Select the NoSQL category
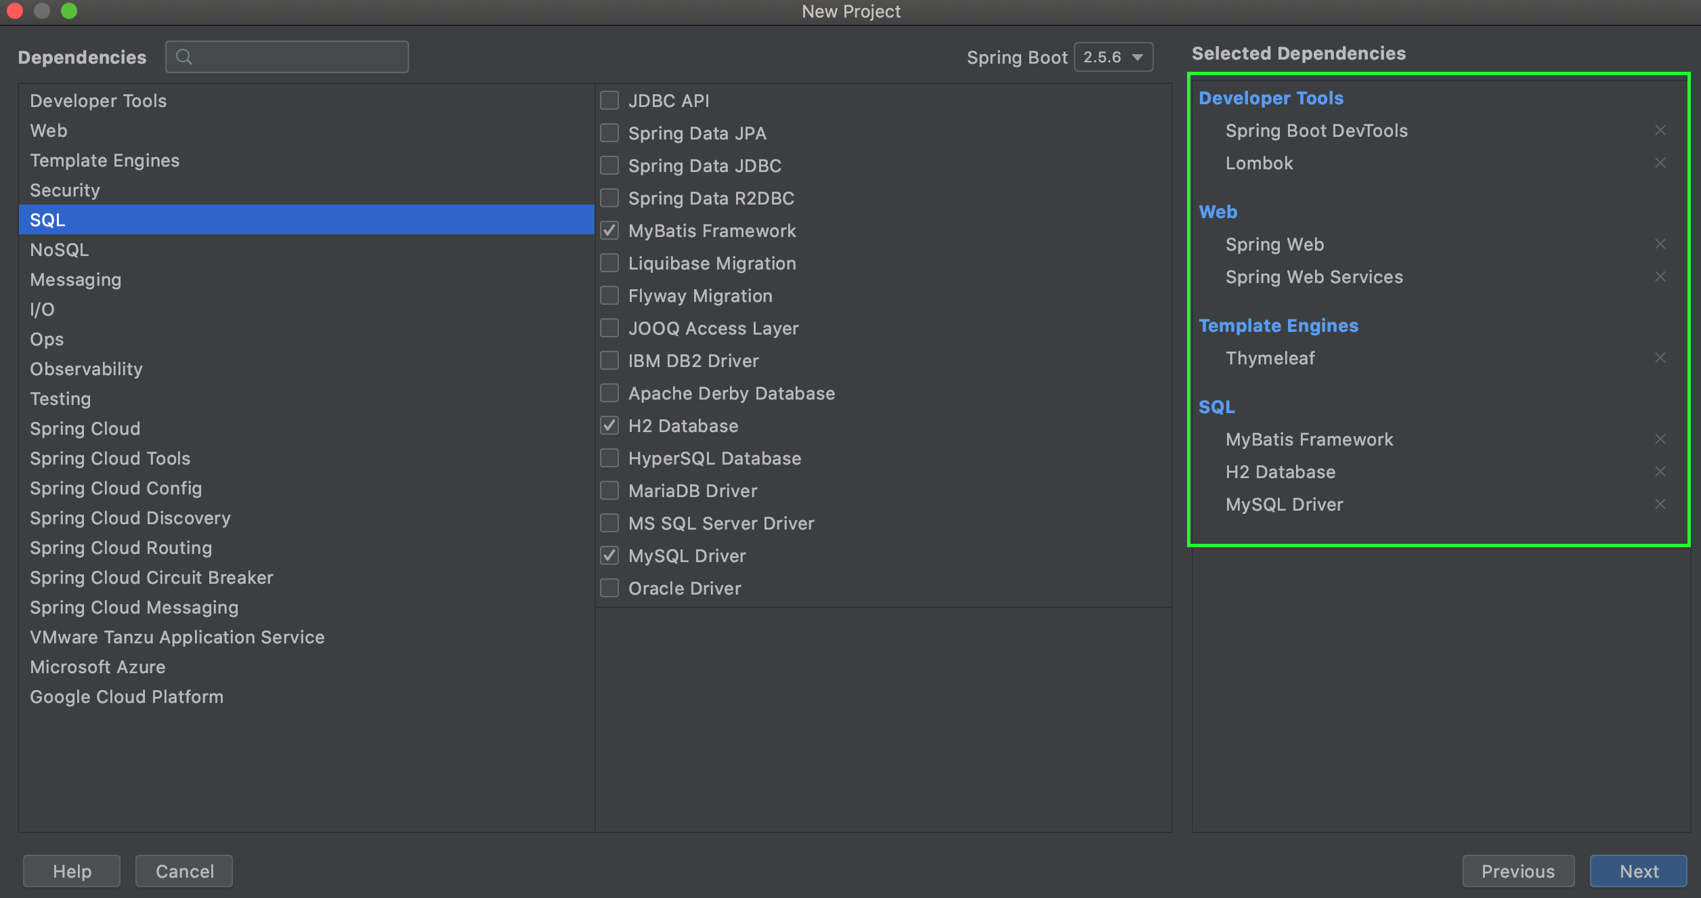The image size is (1701, 898). point(60,250)
